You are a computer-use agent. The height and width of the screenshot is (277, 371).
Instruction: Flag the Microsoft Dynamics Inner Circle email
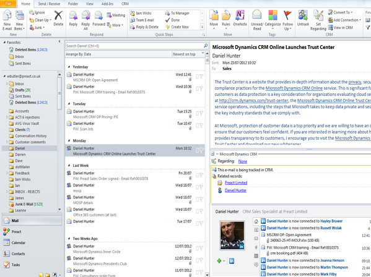coord(201,248)
